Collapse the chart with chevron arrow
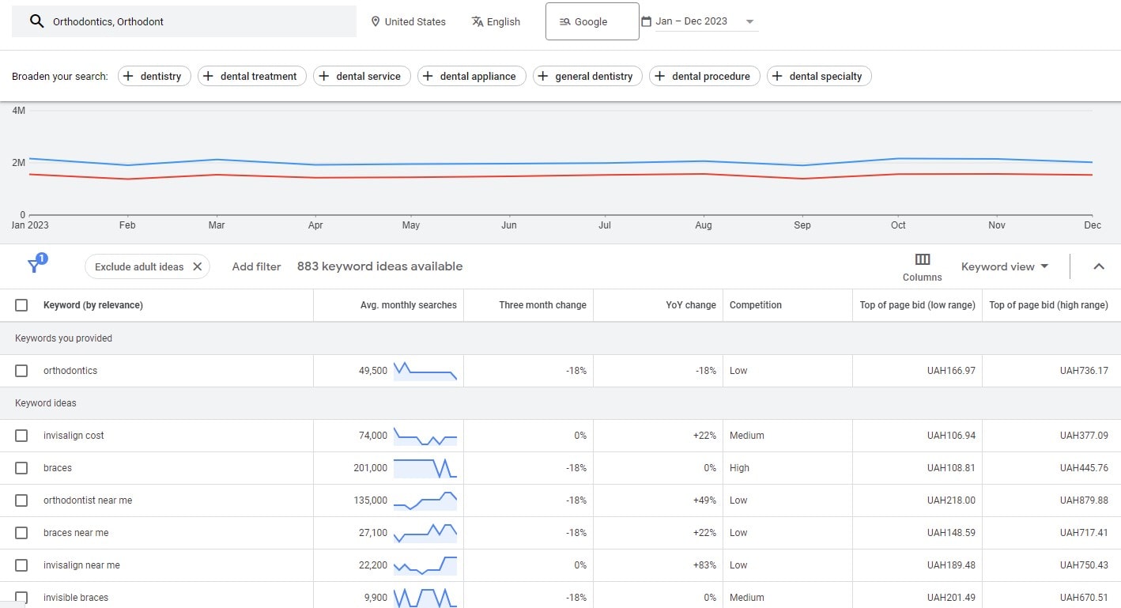Image resolution: width=1121 pixels, height=608 pixels. click(1098, 266)
